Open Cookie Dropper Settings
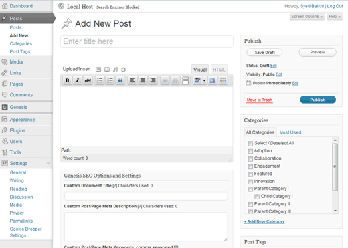The height and width of the screenshot is (248, 348). (x=26, y=232)
